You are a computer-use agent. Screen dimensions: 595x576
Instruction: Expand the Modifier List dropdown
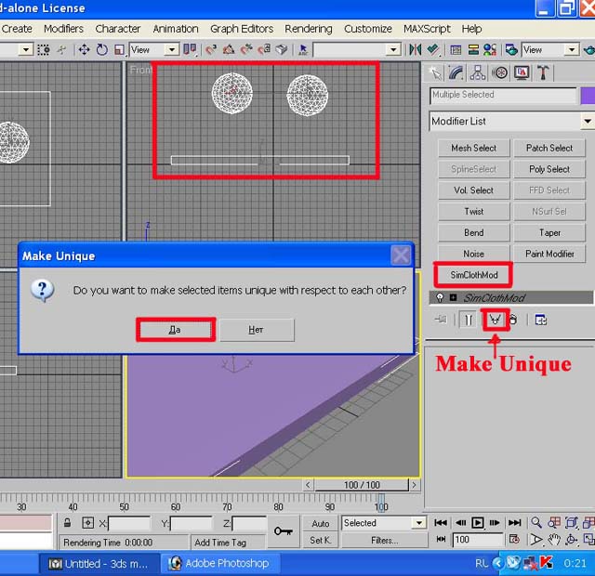click(x=587, y=122)
